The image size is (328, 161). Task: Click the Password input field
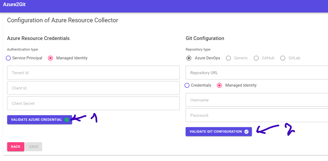[257, 115]
